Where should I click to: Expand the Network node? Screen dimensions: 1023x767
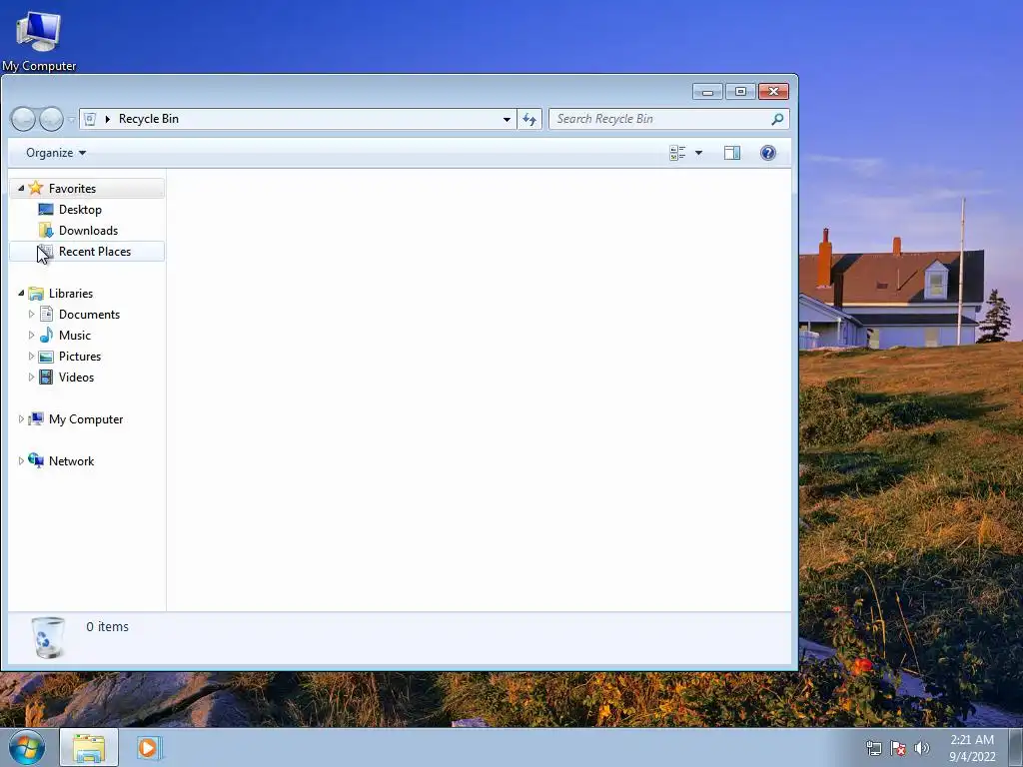[x=21, y=460]
